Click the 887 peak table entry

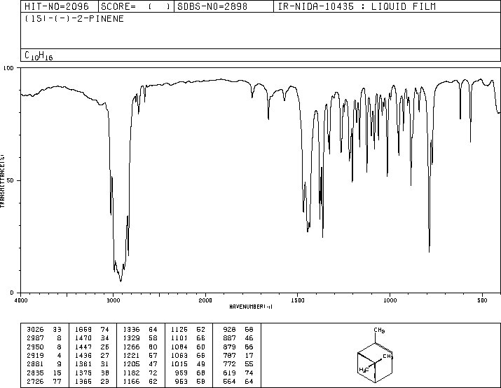pyautogui.click(x=238, y=338)
